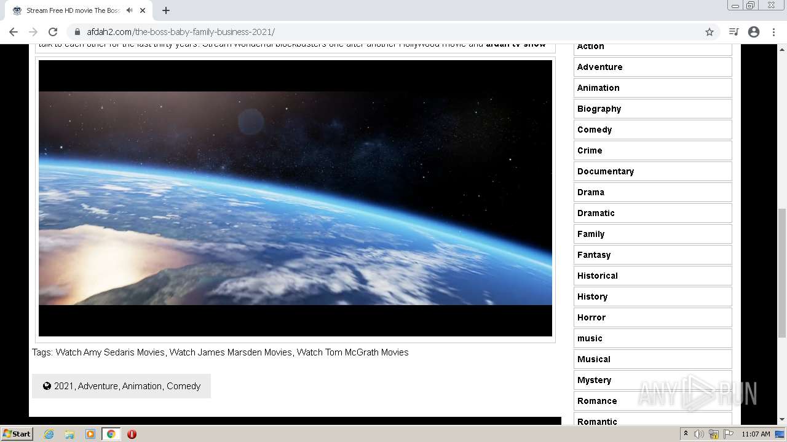
Task: Launch Internet Explorer from taskbar
Action: pyautogui.click(x=49, y=434)
